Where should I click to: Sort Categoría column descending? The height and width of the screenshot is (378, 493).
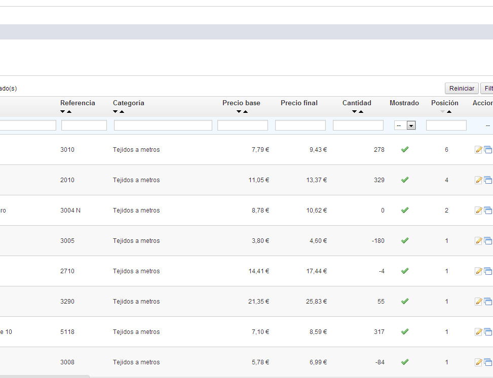pos(116,112)
